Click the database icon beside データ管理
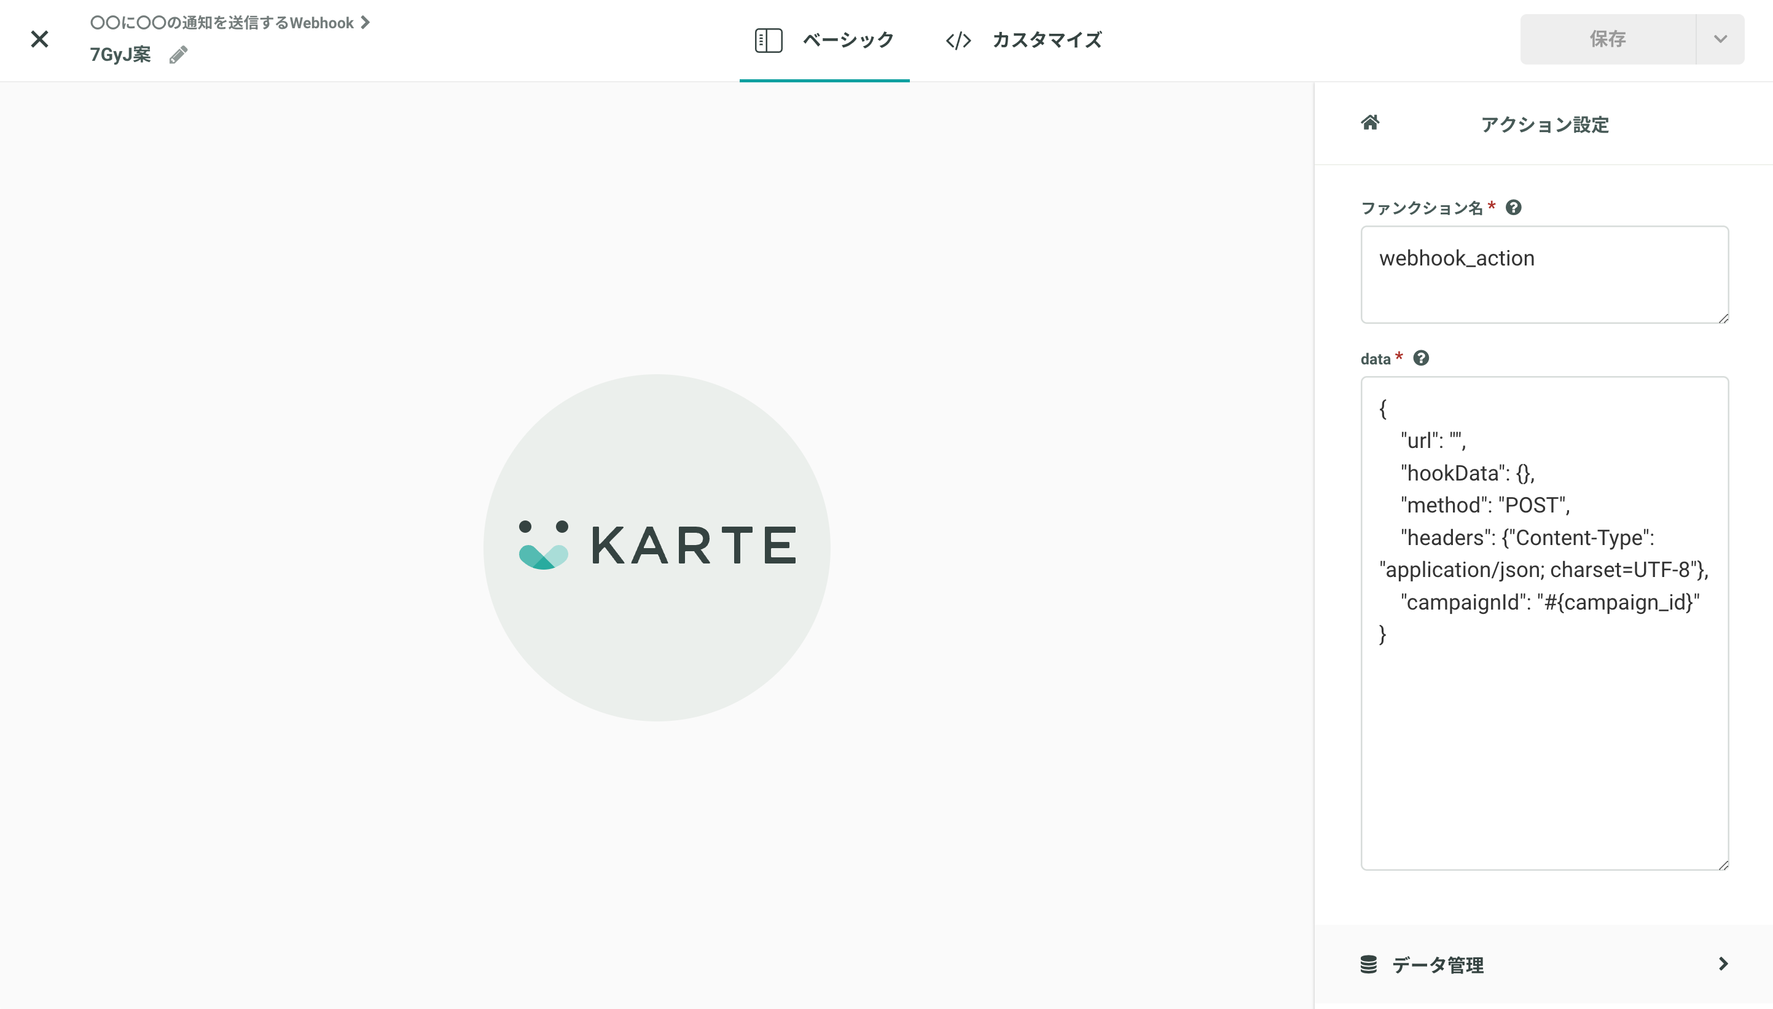 coord(1368,964)
